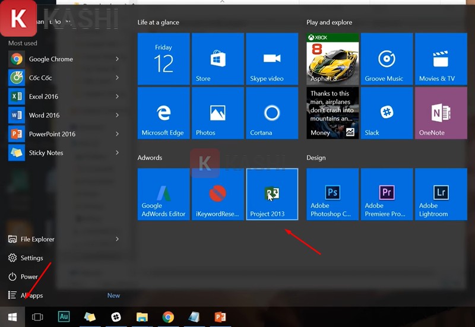Expand Google Chrome jump list arrow
The height and width of the screenshot is (327, 475).
(117, 59)
